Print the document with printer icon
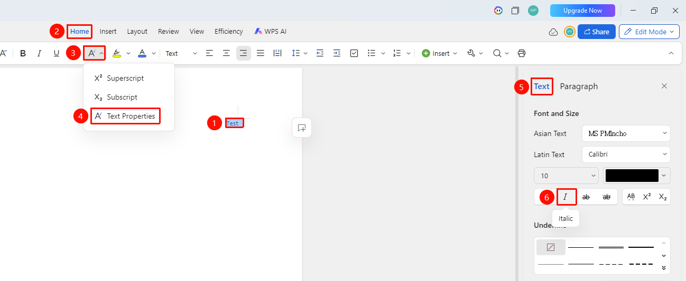686x281 pixels. tap(522, 53)
